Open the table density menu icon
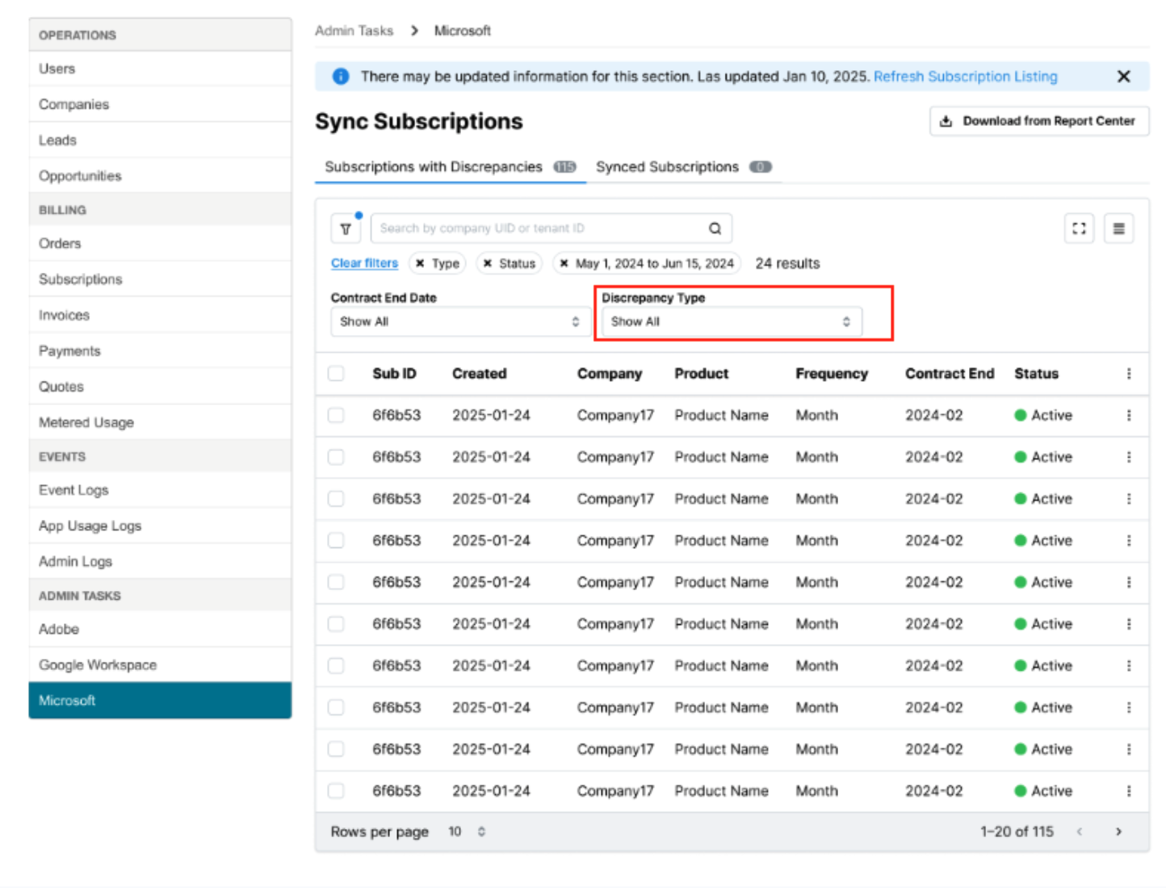 tap(1118, 229)
